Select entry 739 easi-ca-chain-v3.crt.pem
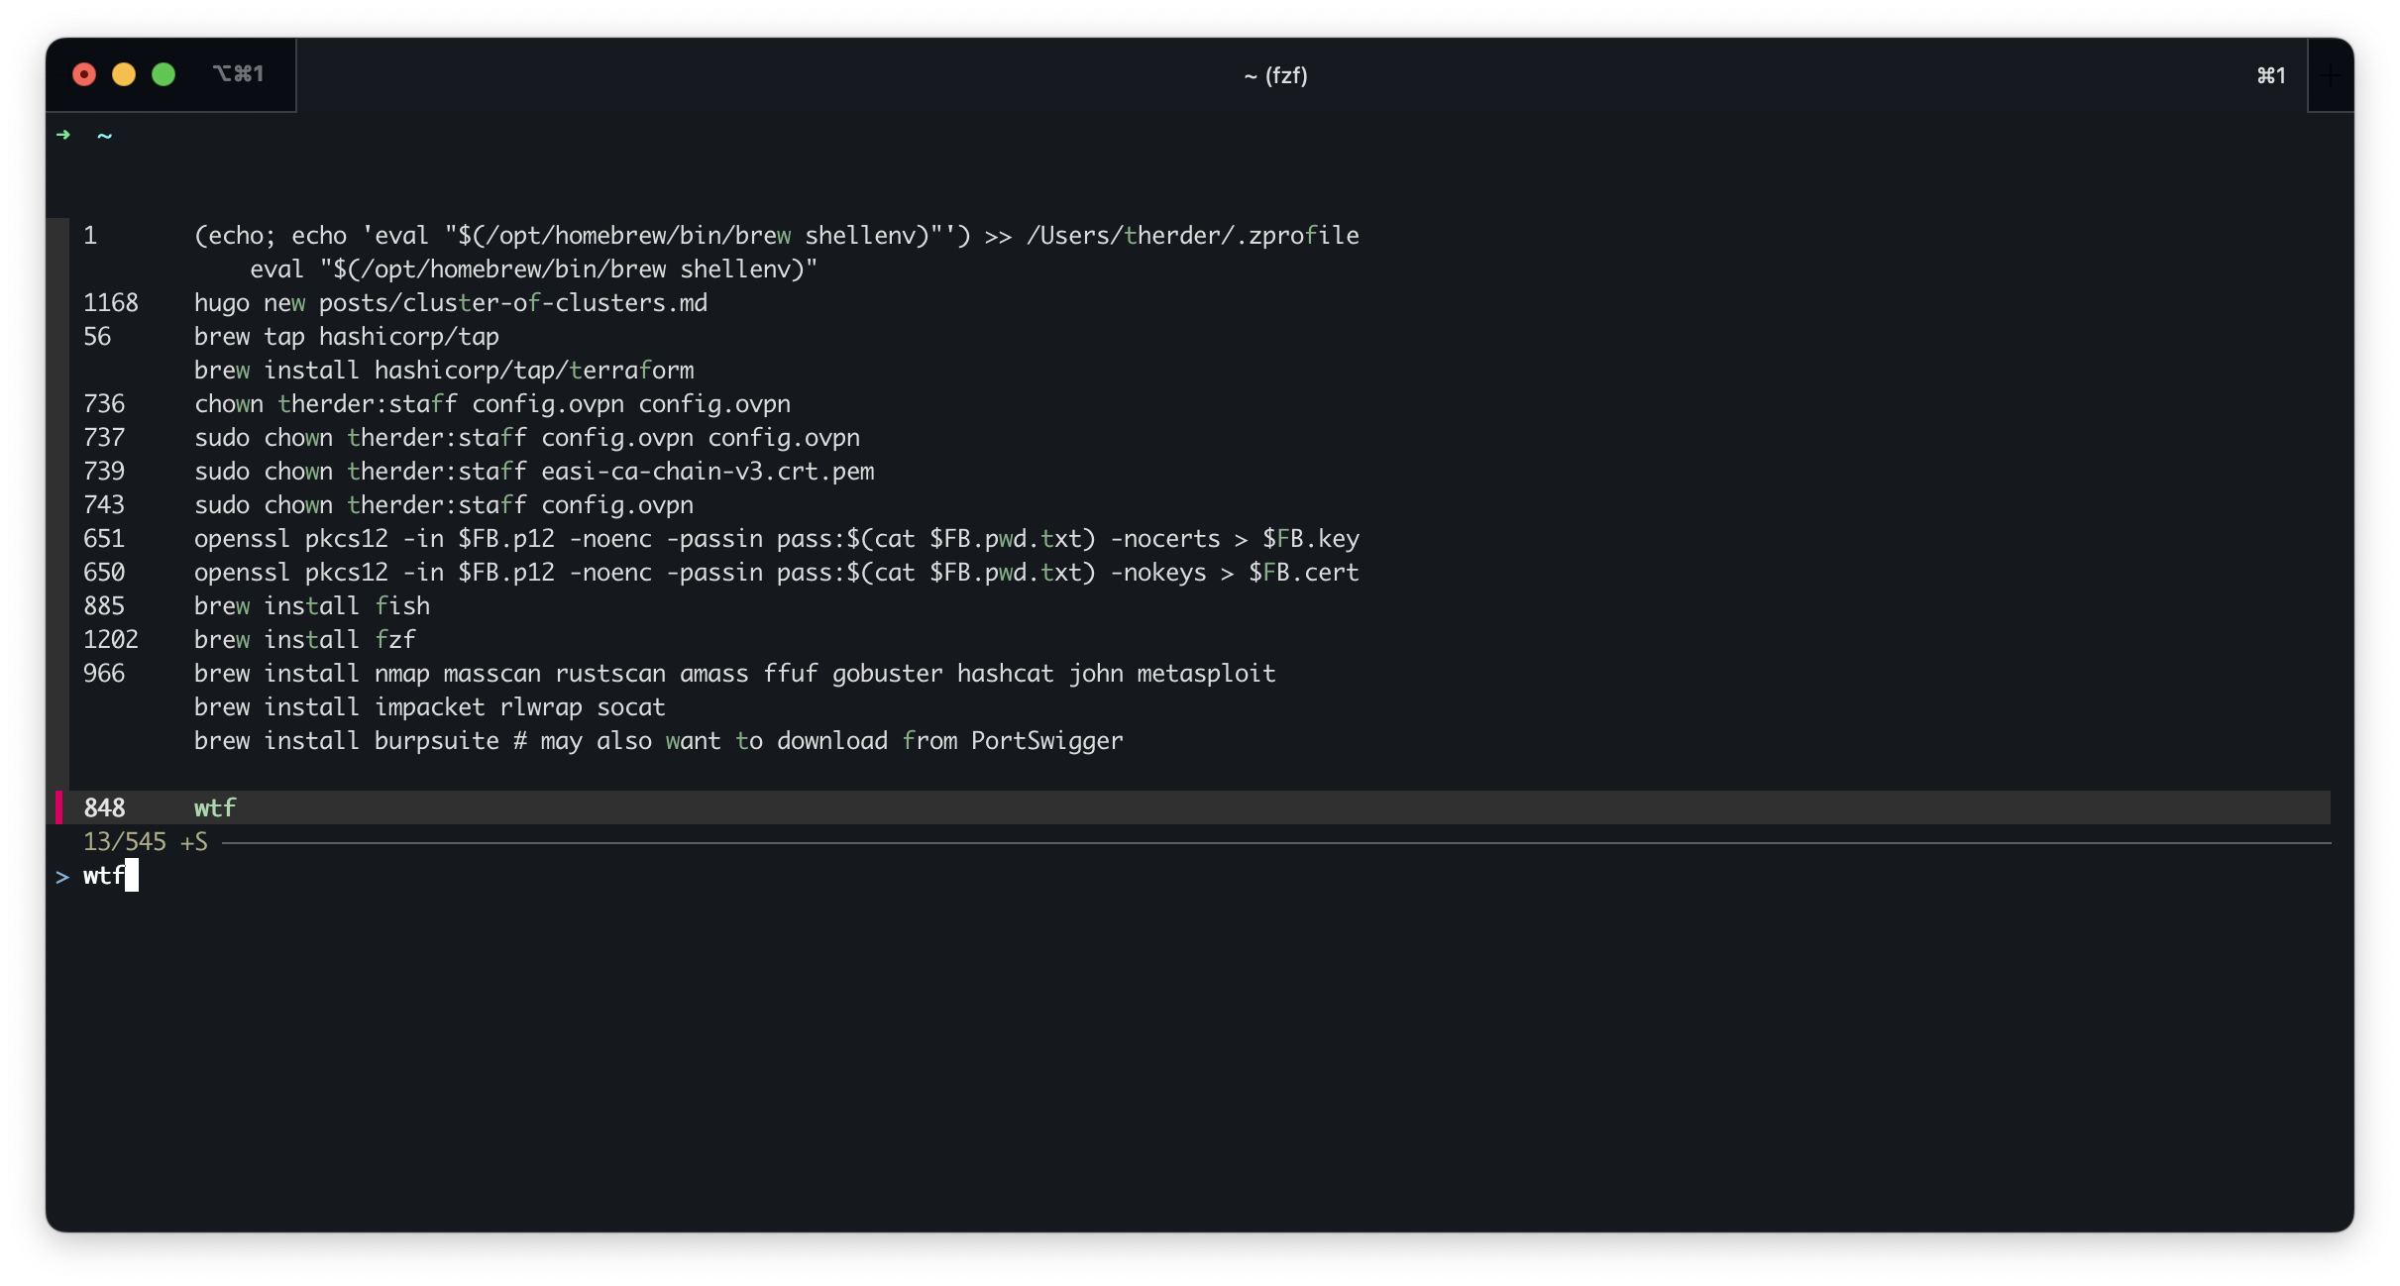This screenshot has width=2400, height=1286. tap(533, 472)
